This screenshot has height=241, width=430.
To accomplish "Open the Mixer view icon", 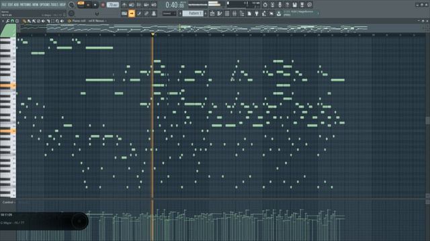I will tap(234, 13).
